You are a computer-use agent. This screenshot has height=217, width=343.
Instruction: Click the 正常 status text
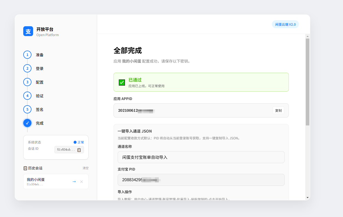(81, 142)
